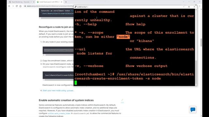Open the browser three-dot menu
Viewport: 209px width, 117px height.
tap(200, 6)
